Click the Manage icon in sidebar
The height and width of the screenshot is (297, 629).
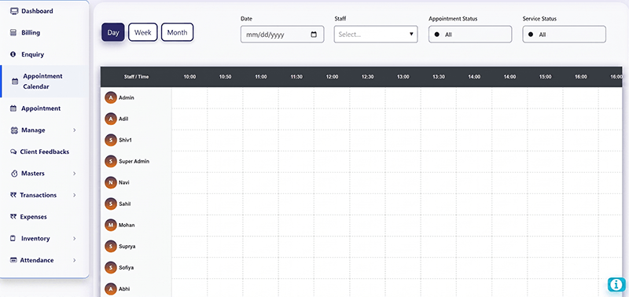click(x=14, y=130)
